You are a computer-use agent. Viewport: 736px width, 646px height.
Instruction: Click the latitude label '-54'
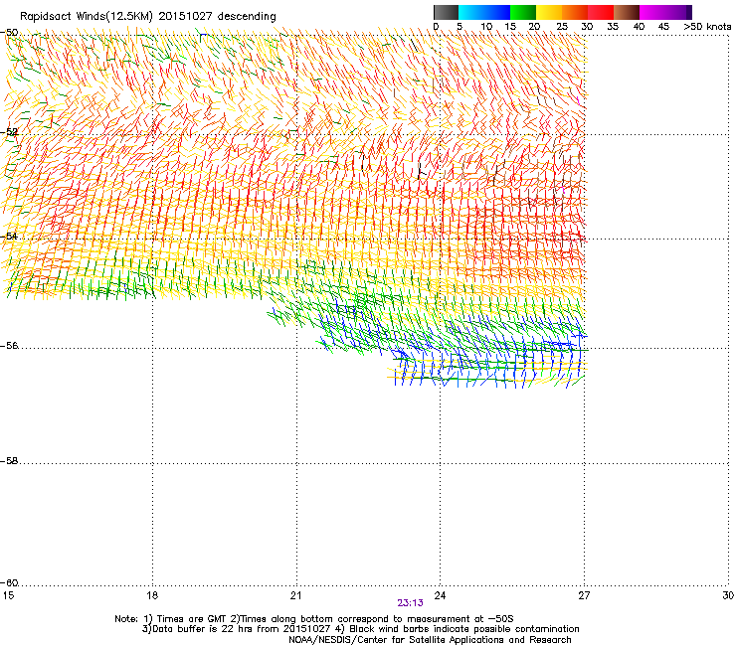[x=9, y=236]
